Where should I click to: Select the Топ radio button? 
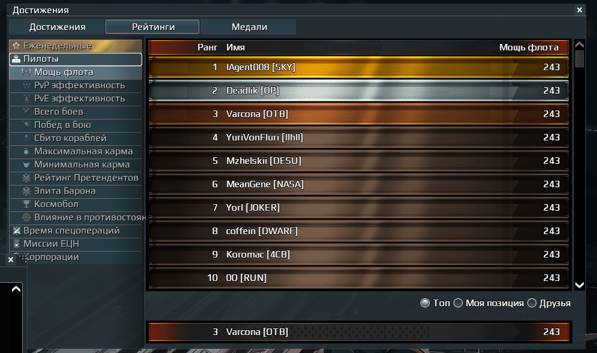point(425,303)
